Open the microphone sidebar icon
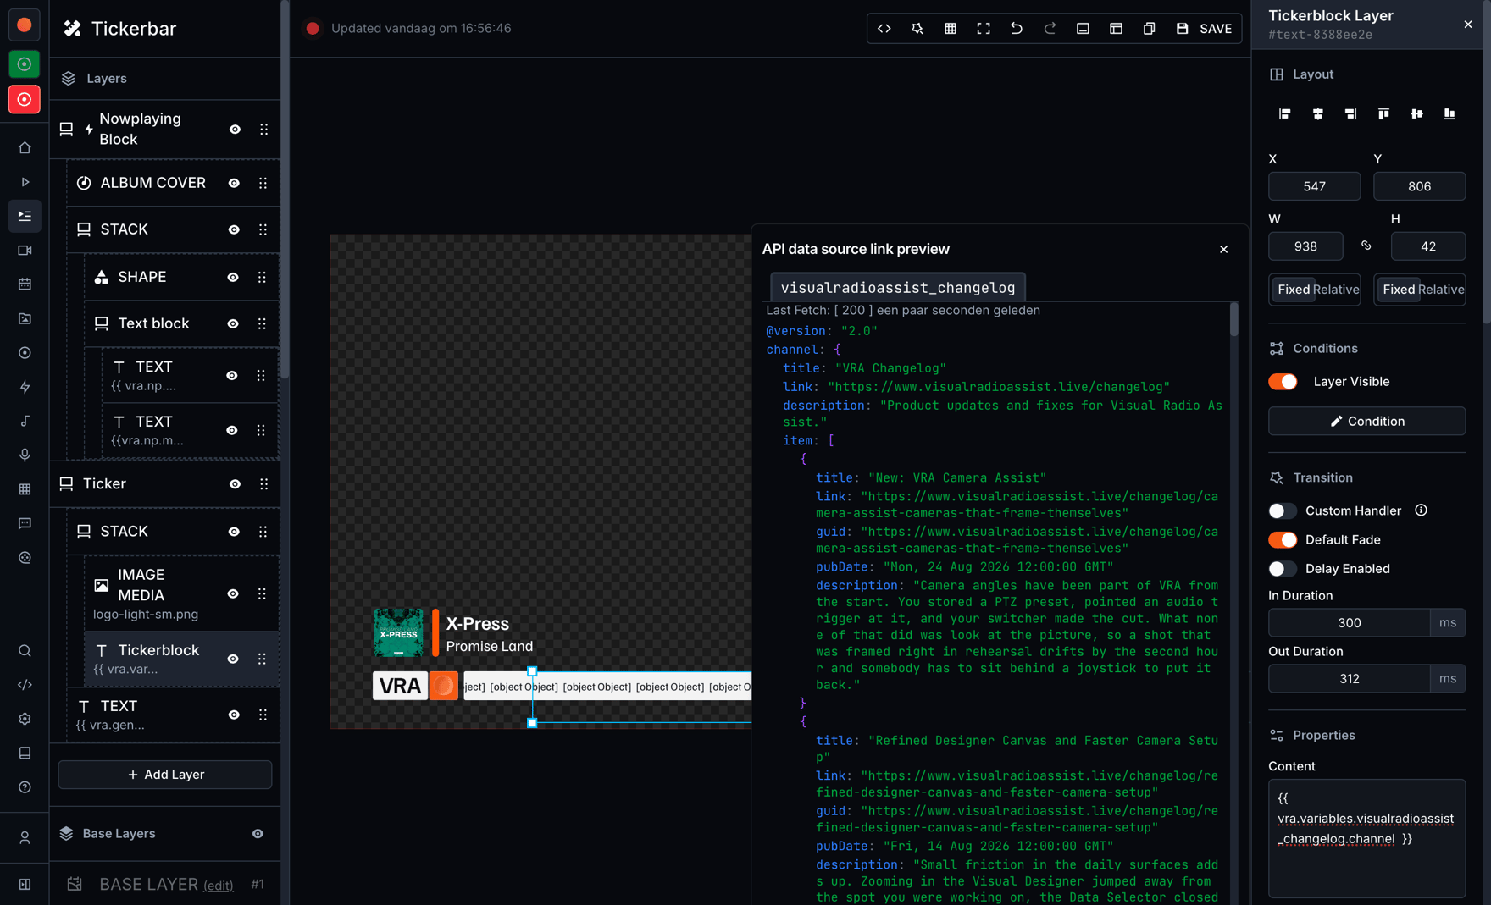 click(25, 455)
